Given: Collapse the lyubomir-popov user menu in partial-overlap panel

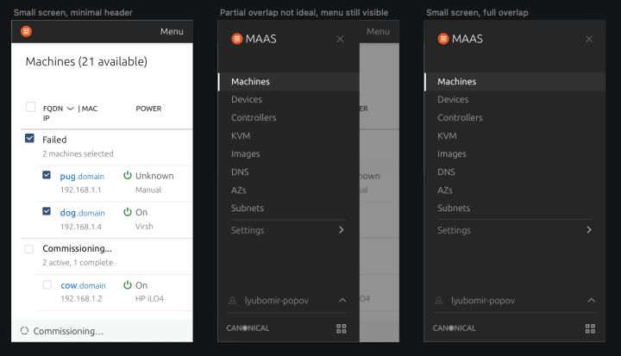Looking at the screenshot, I should point(342,300).
